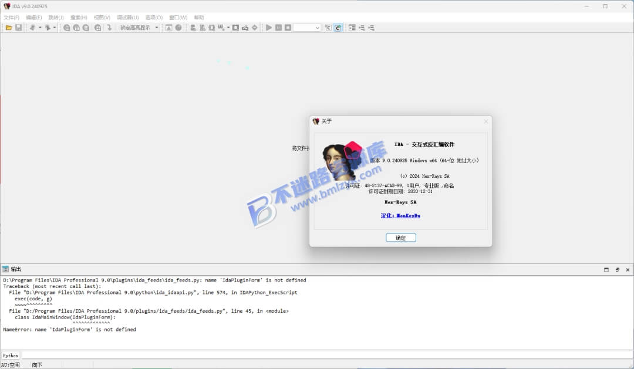The image size is (634, 369).
Task: Click the second view icon after round circle
Action: click(x=202, y=28)
